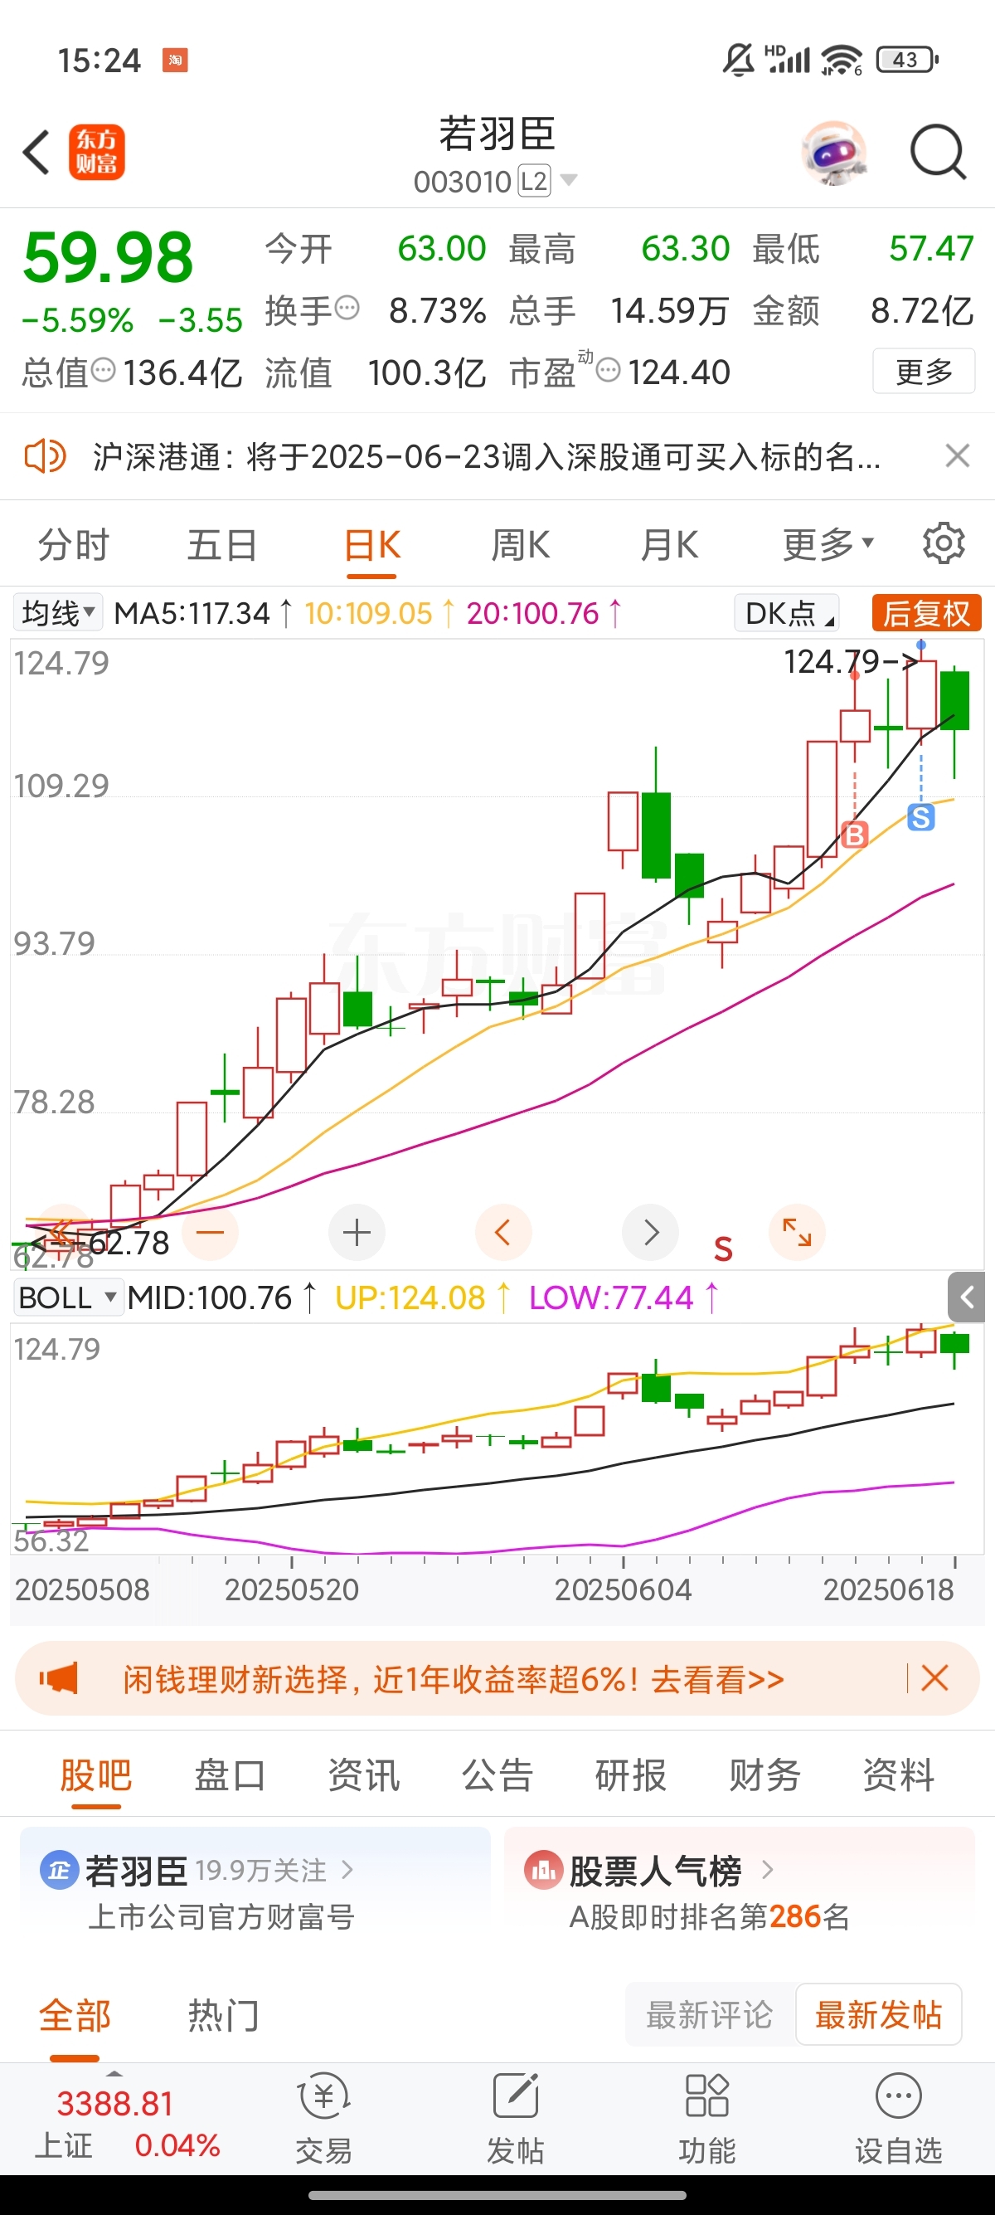Open the 沪深港通 announcement text
This screenshot has height=2215, width=995.
point(487,455)
